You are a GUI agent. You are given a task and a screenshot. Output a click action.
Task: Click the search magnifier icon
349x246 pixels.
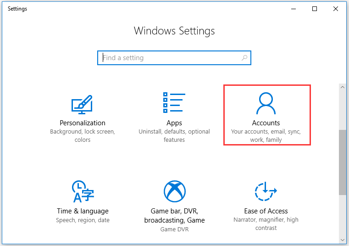(x=244, y=58)
